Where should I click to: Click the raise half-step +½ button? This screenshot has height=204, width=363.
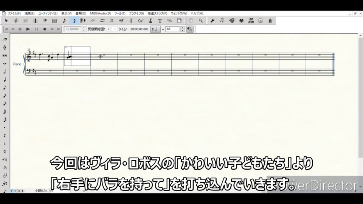point(5,159)
